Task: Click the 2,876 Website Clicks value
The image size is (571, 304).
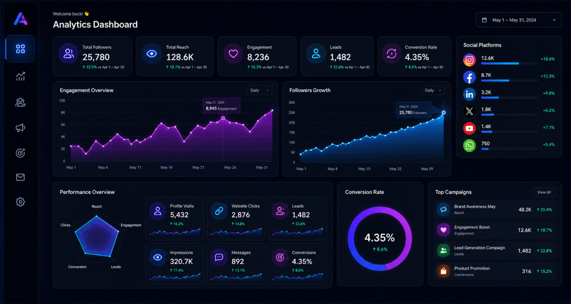Action: pos(241,215)
